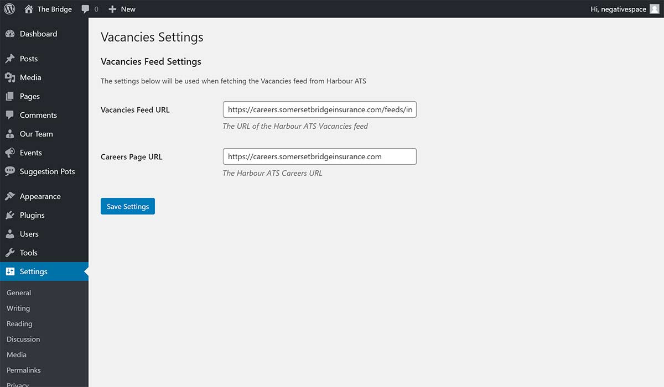The height and width of the screenshot is (387, 664).
Task: Switch to the General settings page
Action: coord(18,292)
